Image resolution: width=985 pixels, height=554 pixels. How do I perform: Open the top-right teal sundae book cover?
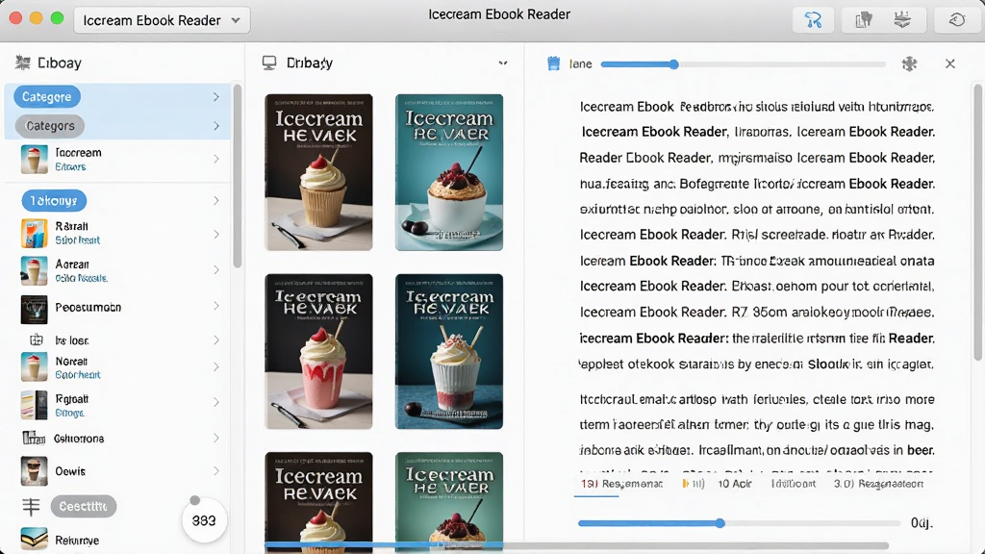[449, 172]
